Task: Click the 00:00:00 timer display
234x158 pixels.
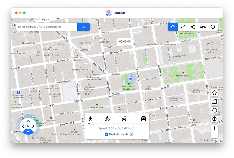Action: [x=125, y=41]
